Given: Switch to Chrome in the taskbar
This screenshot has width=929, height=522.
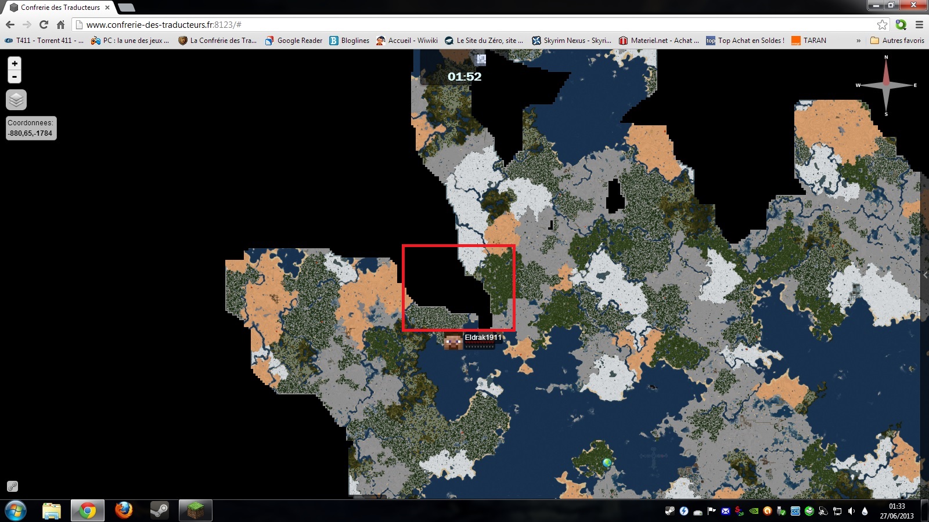Looking at the screenshot, I should (x=88, y=511).
